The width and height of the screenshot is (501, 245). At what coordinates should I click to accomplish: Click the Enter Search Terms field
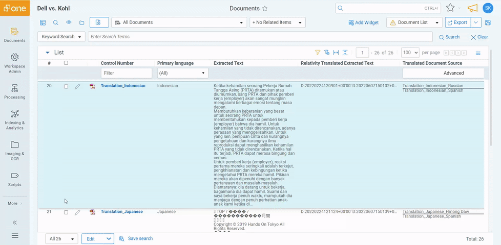tap(260, 37)
